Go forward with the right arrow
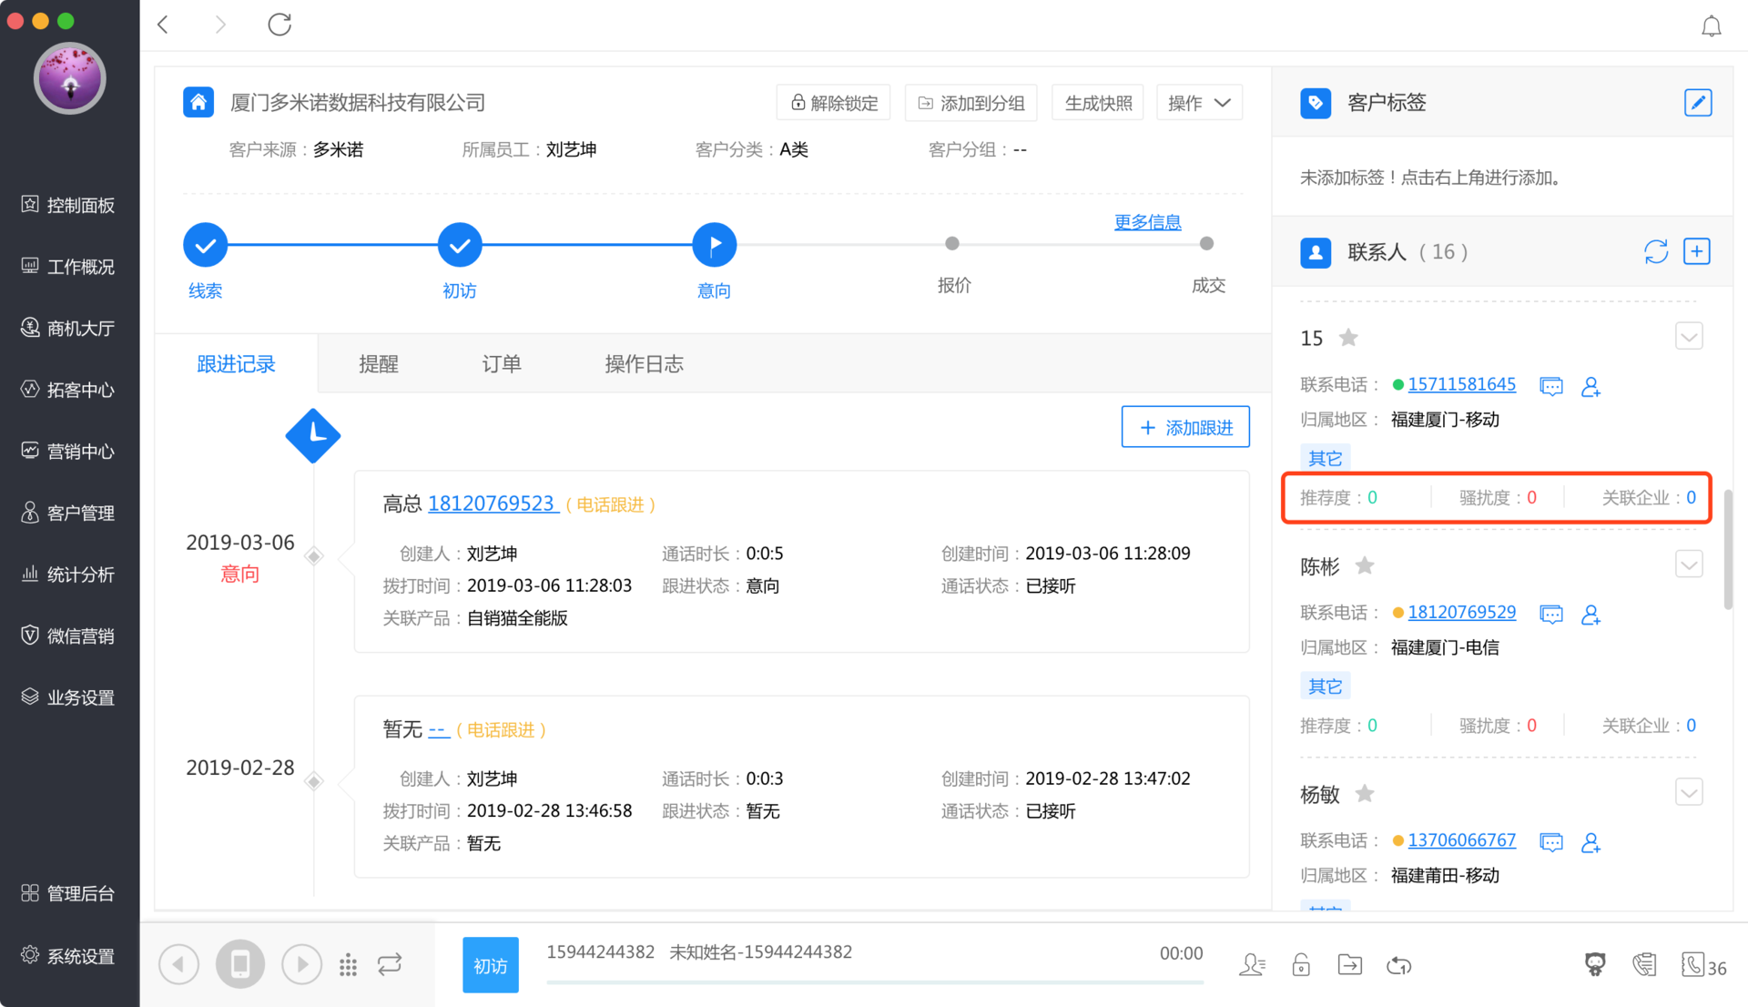The width and height of the screenshot is (1748, 1007). (x=219, y=25)
